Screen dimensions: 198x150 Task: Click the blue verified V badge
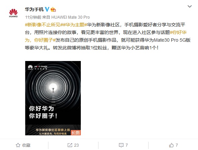pyautogui.click(x=47, y=9)
